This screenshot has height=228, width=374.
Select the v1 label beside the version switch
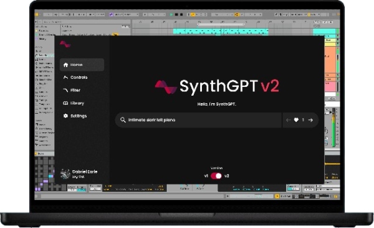[x=206, y=176]
